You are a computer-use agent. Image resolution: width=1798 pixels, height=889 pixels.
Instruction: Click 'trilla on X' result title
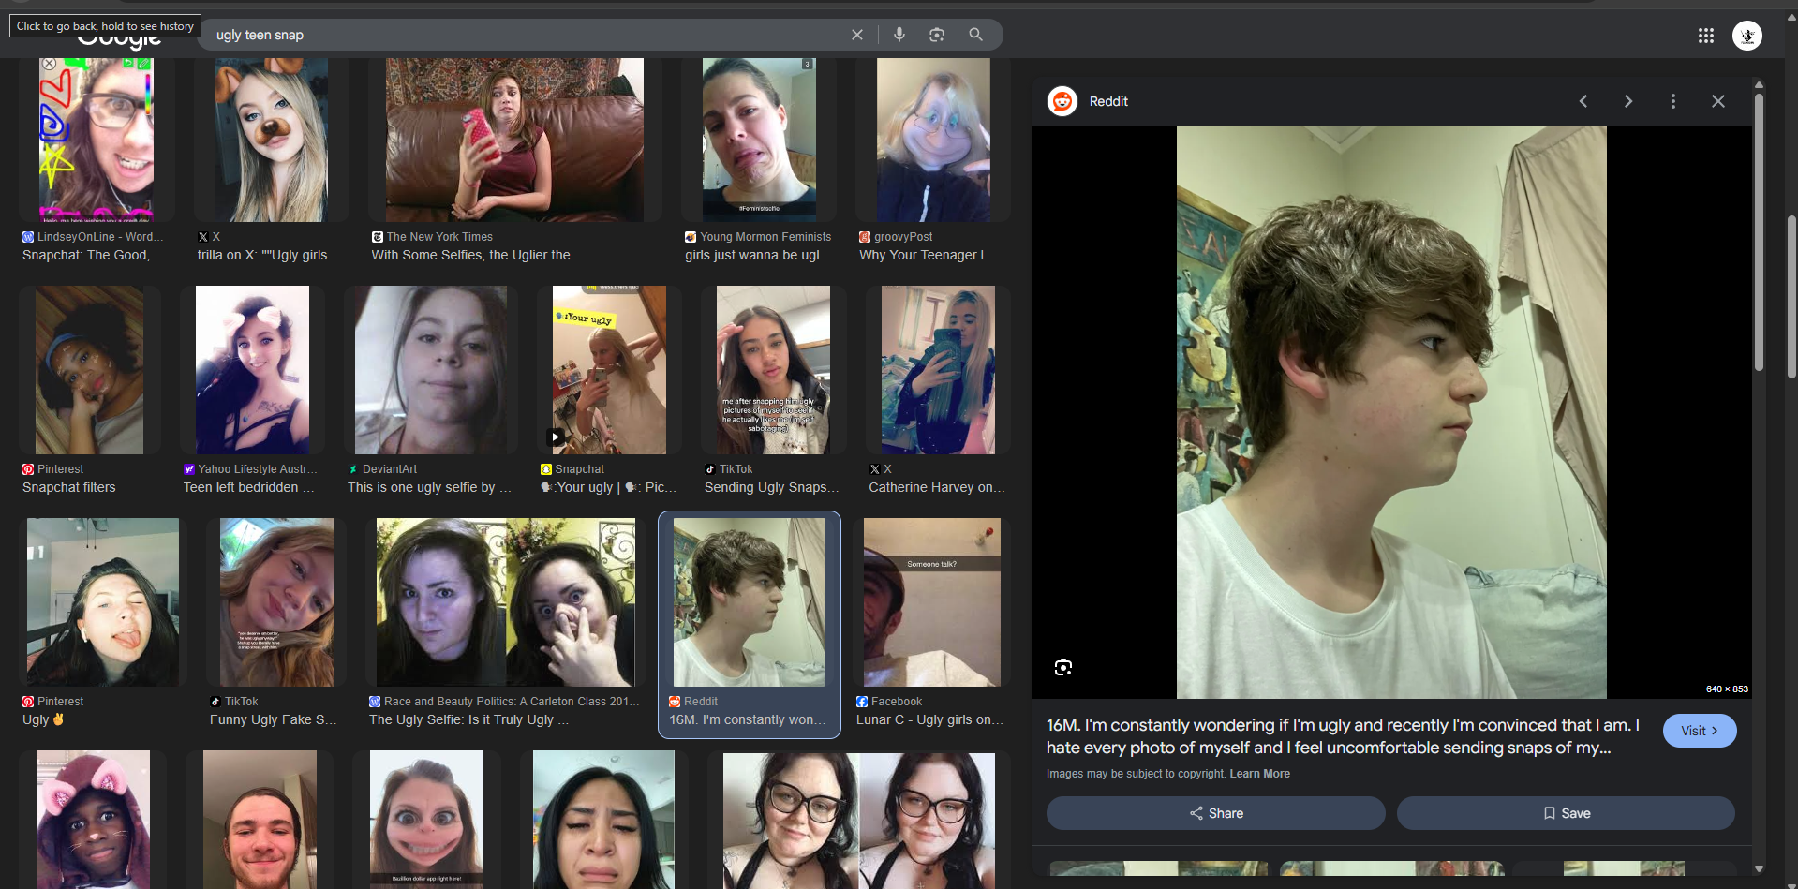[270, 255]
